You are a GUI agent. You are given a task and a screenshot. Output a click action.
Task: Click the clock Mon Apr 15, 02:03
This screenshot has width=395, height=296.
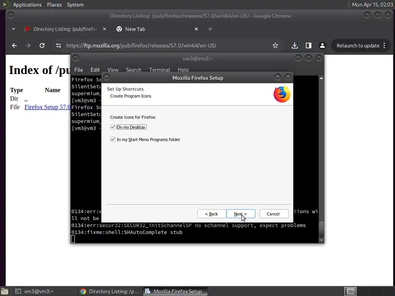372,5
